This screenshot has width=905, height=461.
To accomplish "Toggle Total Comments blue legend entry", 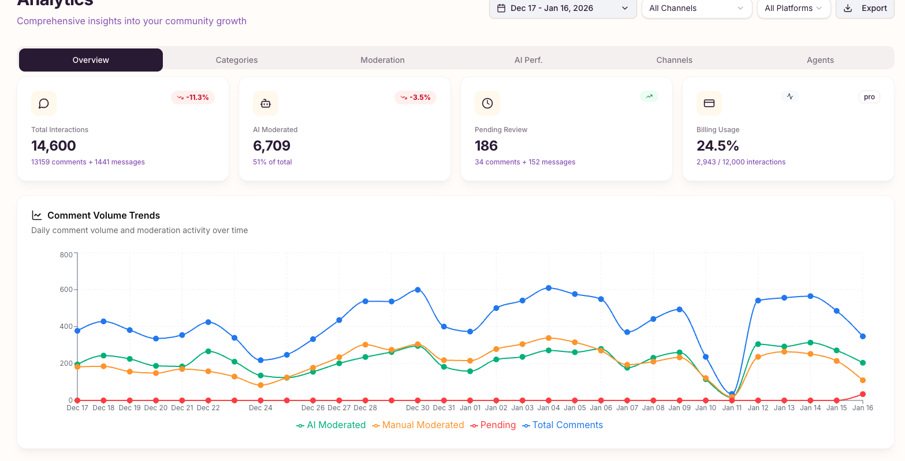I will pos(563,425).
